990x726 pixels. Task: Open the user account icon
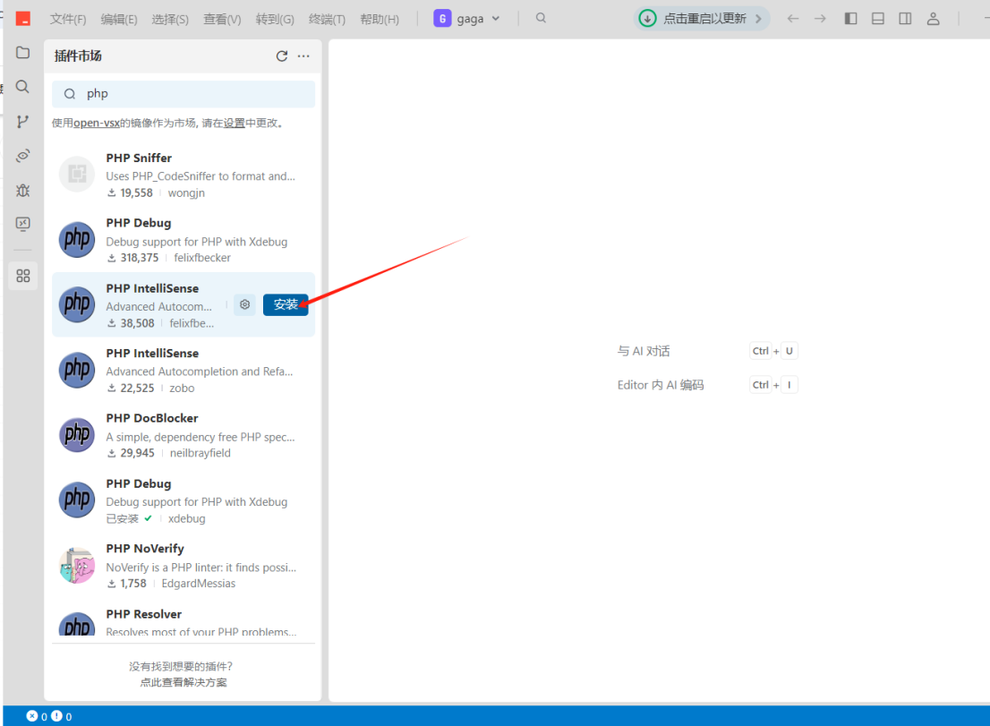(x=934, y=19)
